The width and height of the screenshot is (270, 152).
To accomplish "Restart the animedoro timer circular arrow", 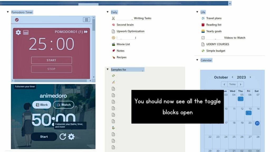I will pos(63,136).
